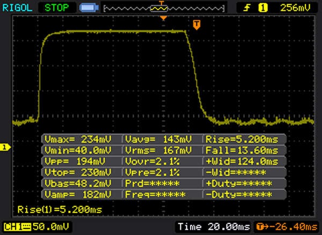Click the 256mV trigger level readout
The width and height of the screenshot is (322, 235).
[295, 8]
